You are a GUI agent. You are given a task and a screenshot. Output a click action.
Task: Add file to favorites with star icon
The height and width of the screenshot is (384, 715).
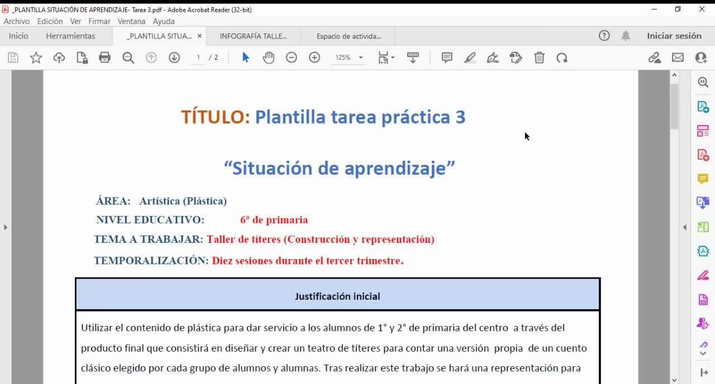[36, 57]
